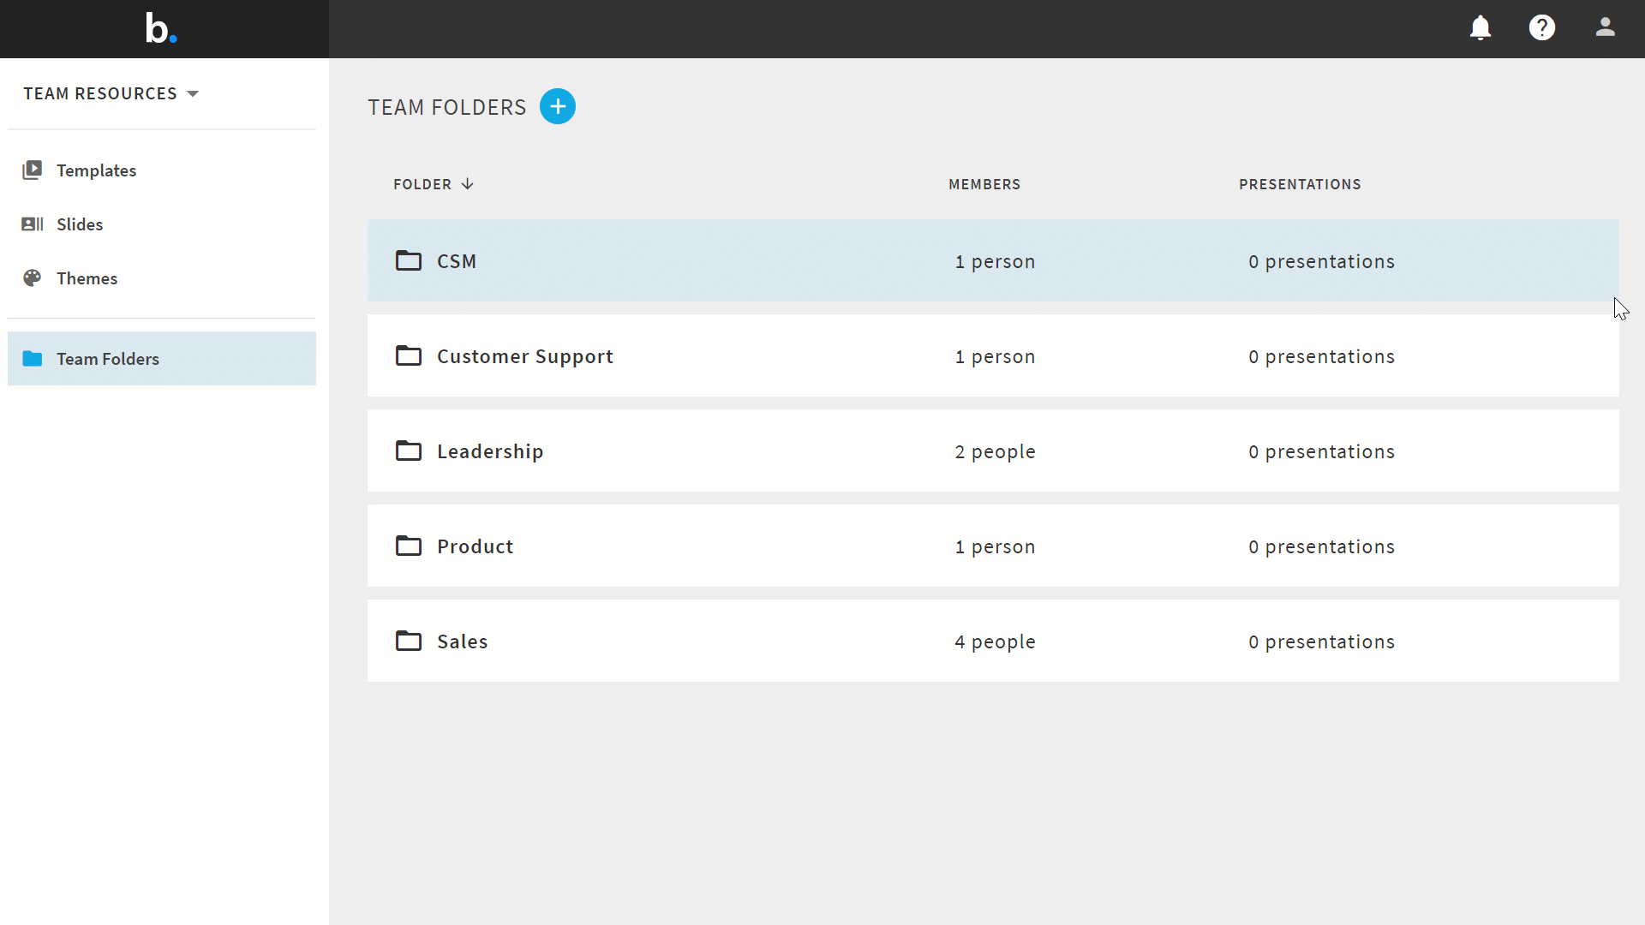Viewport: 1645px width, 925px height.
Task: Open the Sales folder name
Action: (x=463, y=642)
